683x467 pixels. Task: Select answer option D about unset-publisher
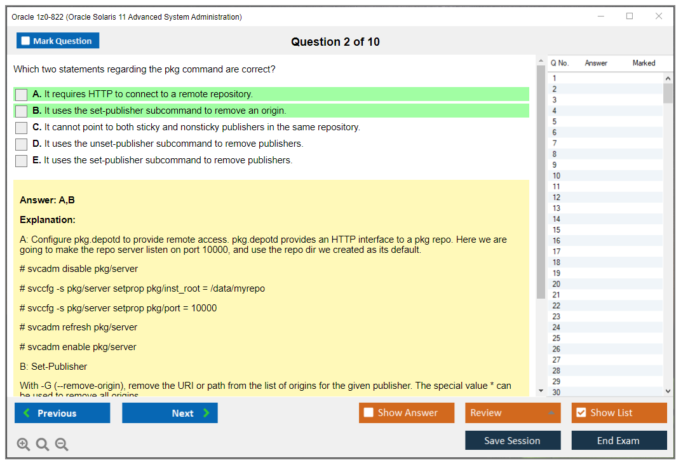(22, 144)
